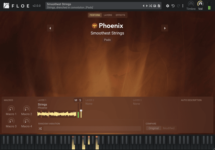The height and width of the screenshot is (150, 215).
Task: Redo the last undone change
Action: 178,6
